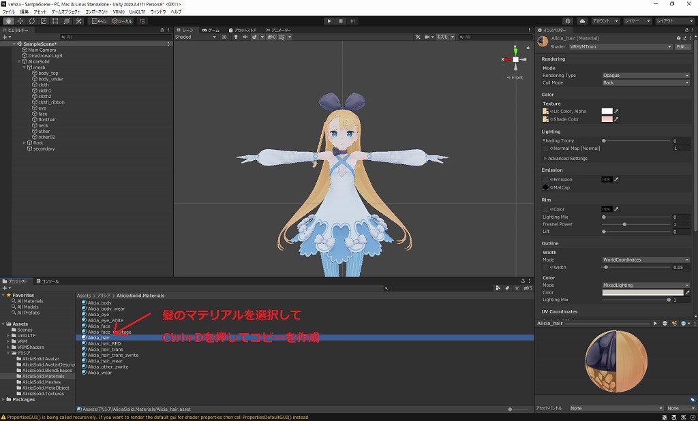Open Shaded draw mode dropdown
The height and width of the screenshot is (421, 698).
(196, 37)
